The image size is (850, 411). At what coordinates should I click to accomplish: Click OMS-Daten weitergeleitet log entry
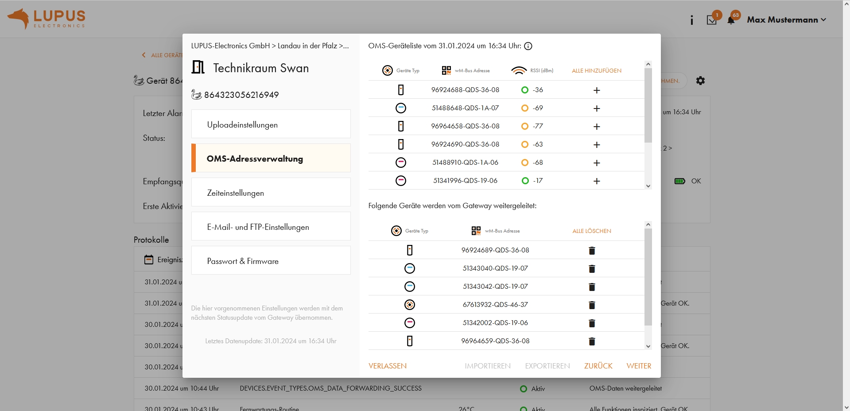pos(625,388)
